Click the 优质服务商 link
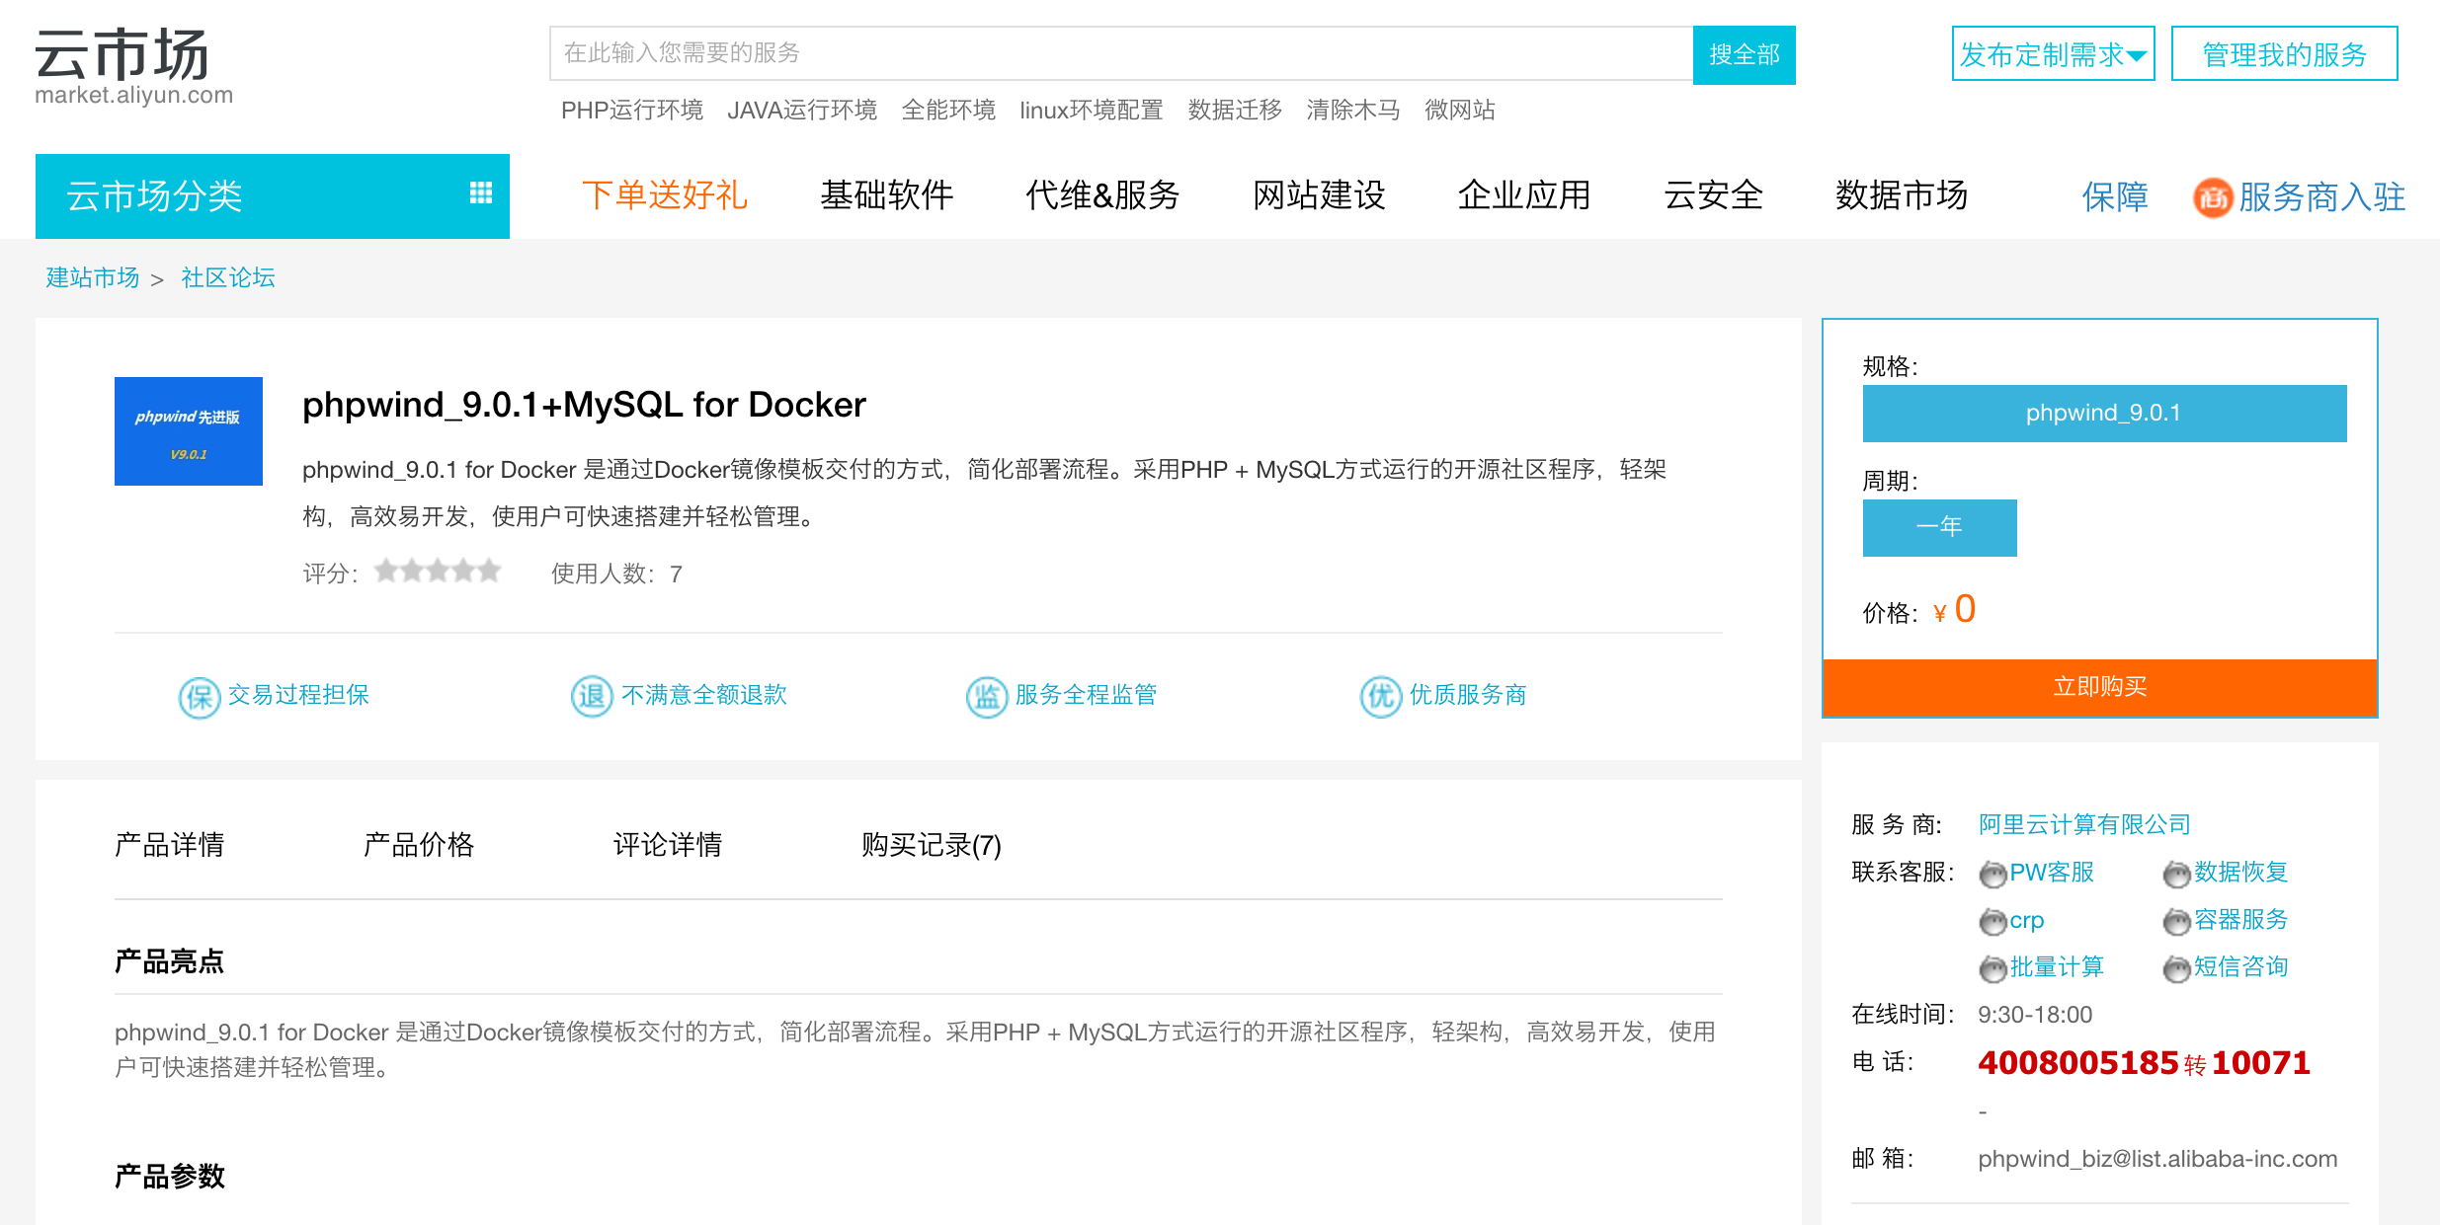Screen dimensions: 2440x1225 coord(1468,695)
